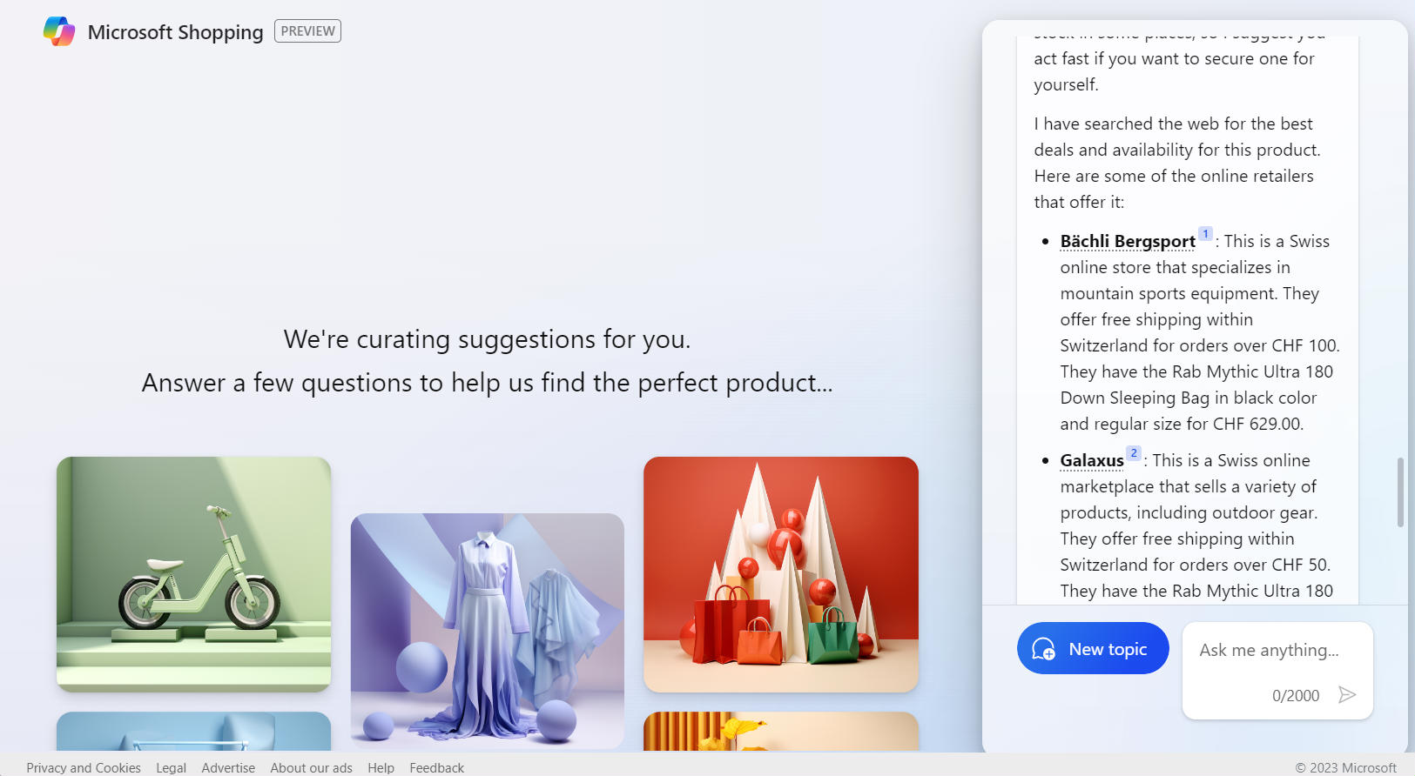This screenshot has height=776, width=1415.
Task: Open the Privacy and Cookies footer link
Action: pos(84,767)
